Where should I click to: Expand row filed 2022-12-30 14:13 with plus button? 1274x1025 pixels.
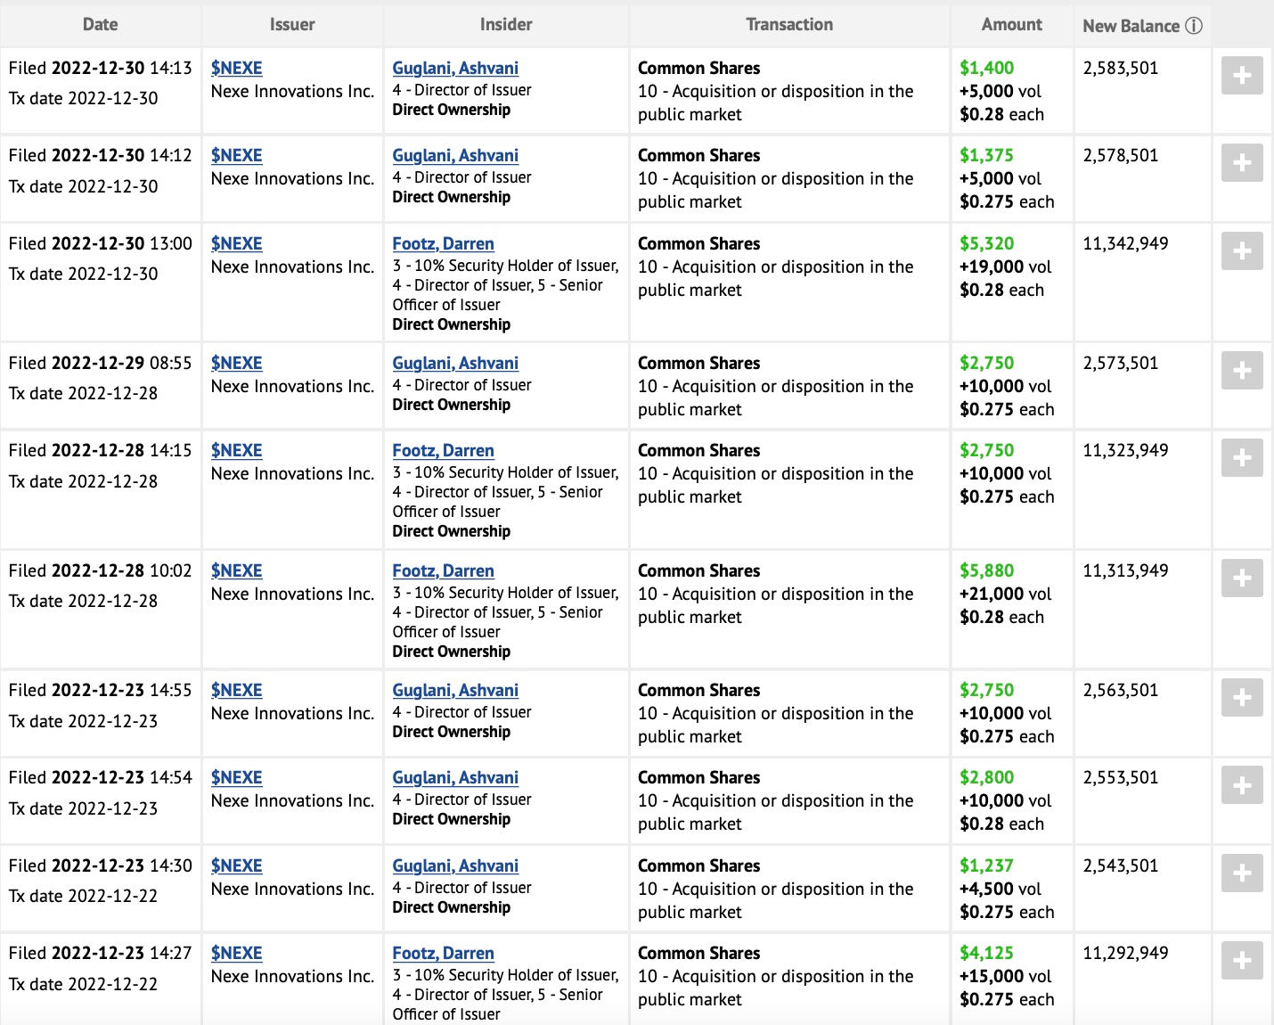1242,76
